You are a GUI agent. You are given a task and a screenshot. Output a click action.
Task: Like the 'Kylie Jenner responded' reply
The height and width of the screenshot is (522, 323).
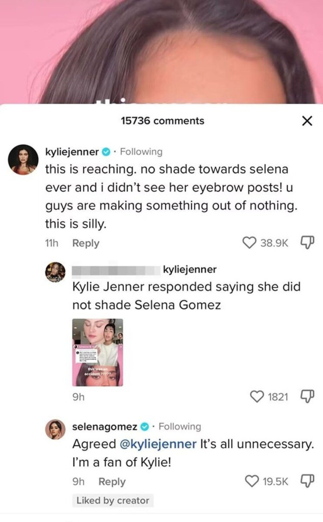(257, 396)
